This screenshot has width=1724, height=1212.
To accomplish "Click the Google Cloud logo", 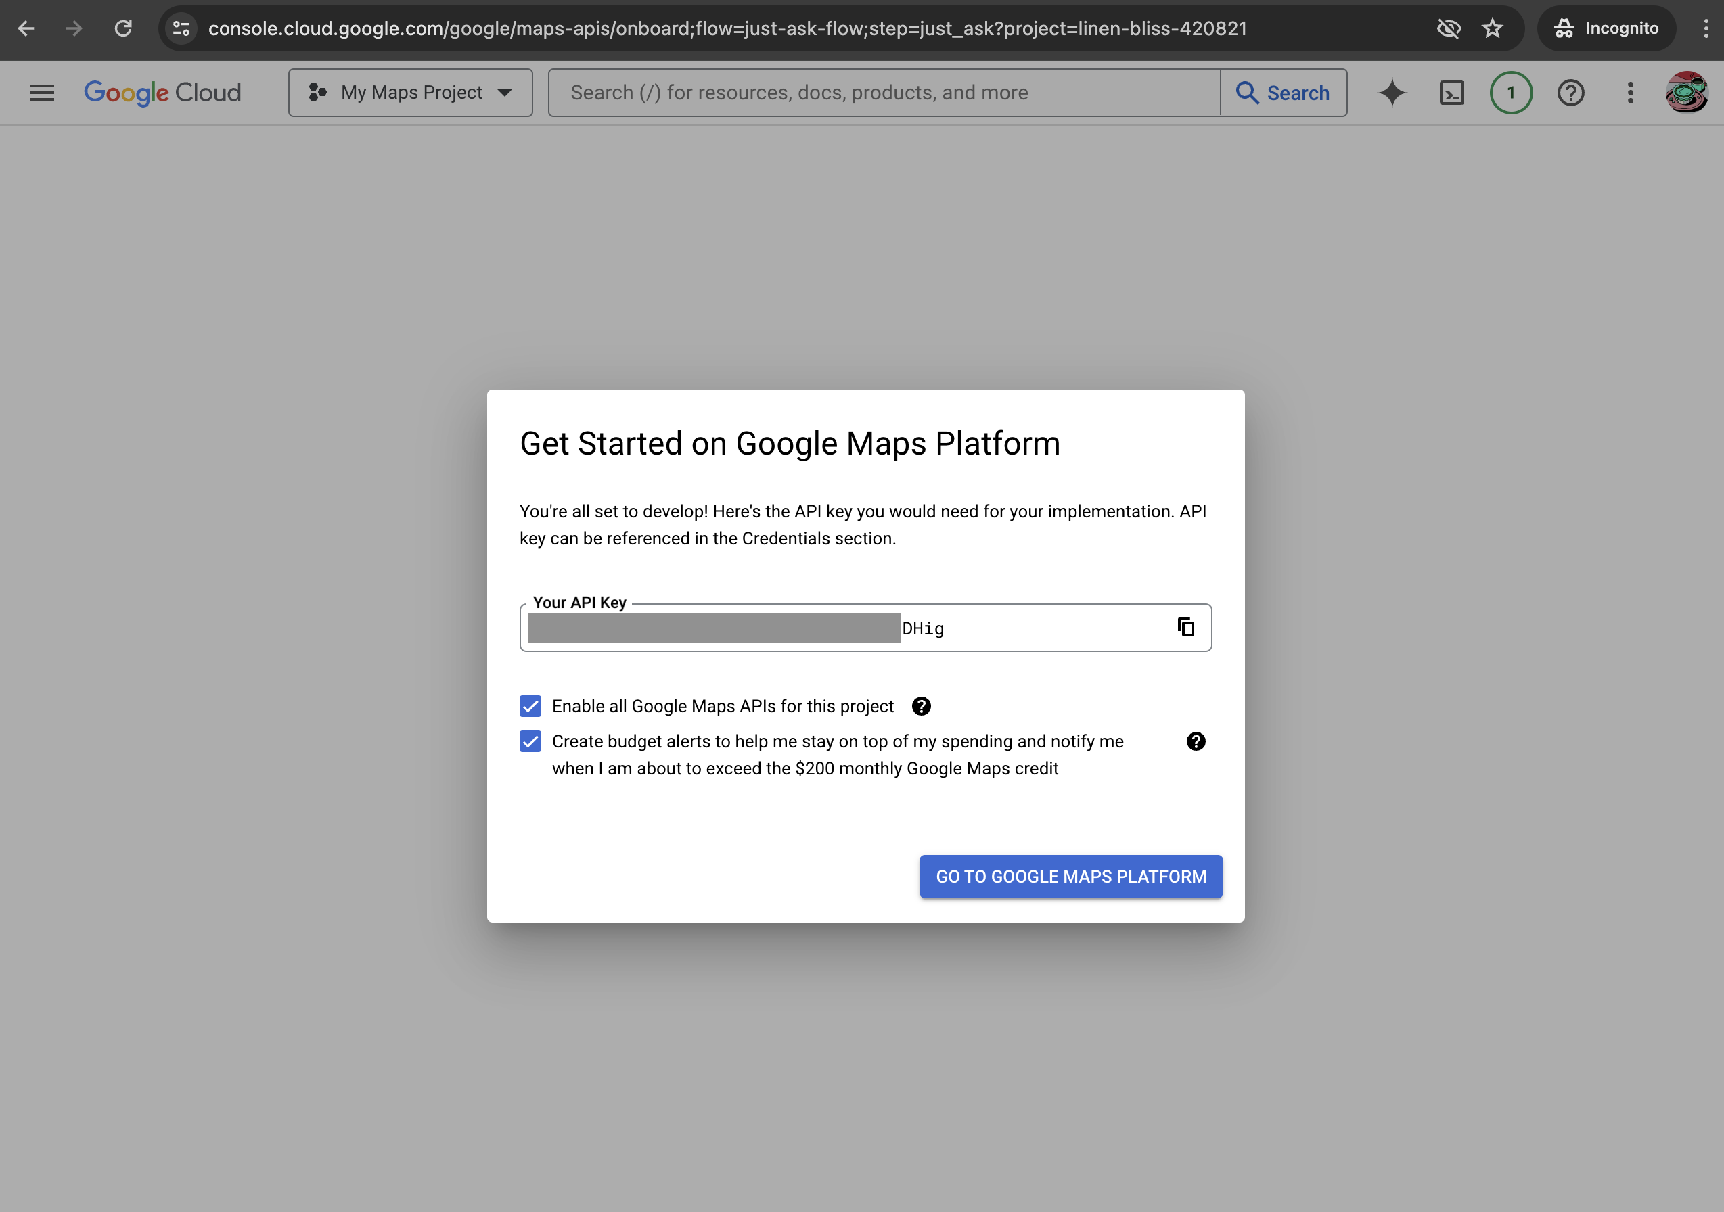I will (162, 92).
